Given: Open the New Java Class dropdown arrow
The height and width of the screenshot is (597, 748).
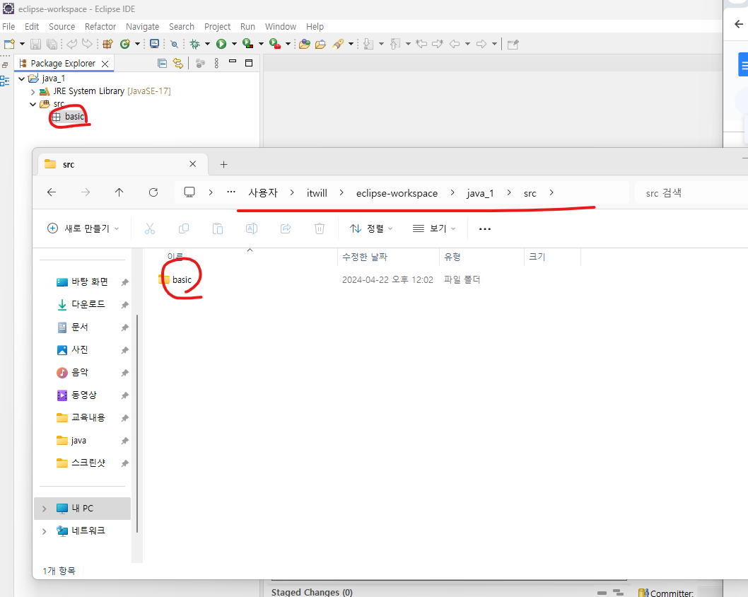Looking at the screenshot, I should coord(137,45).
